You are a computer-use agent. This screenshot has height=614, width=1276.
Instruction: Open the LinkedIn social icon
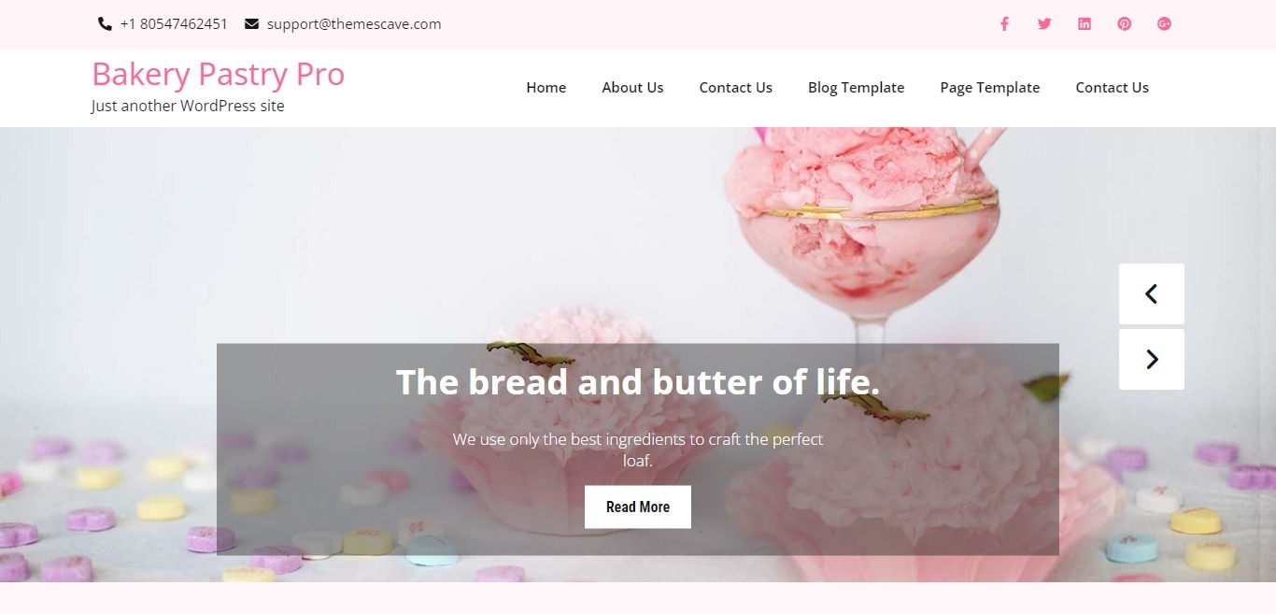(1085, 24)
